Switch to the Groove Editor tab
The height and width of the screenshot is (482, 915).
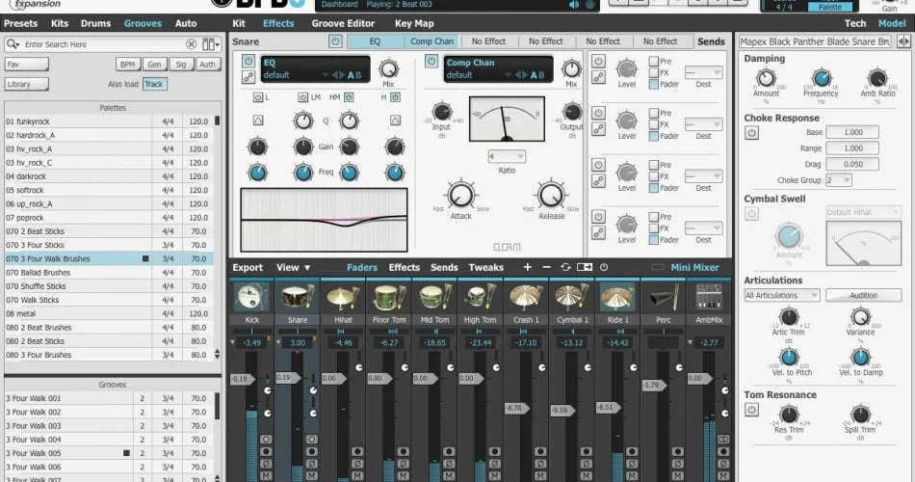(343, 23)
